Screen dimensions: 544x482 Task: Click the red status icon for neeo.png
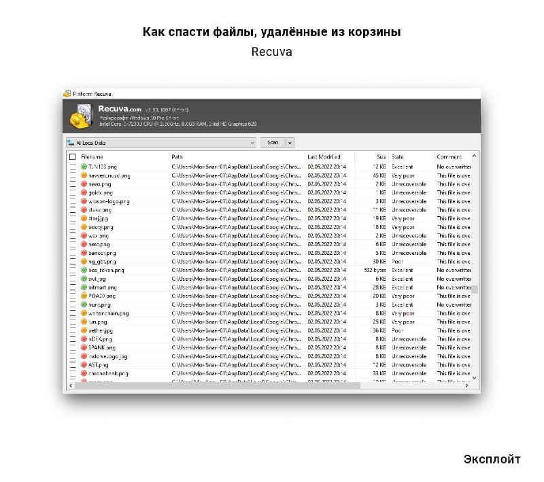tap(84, 184)
